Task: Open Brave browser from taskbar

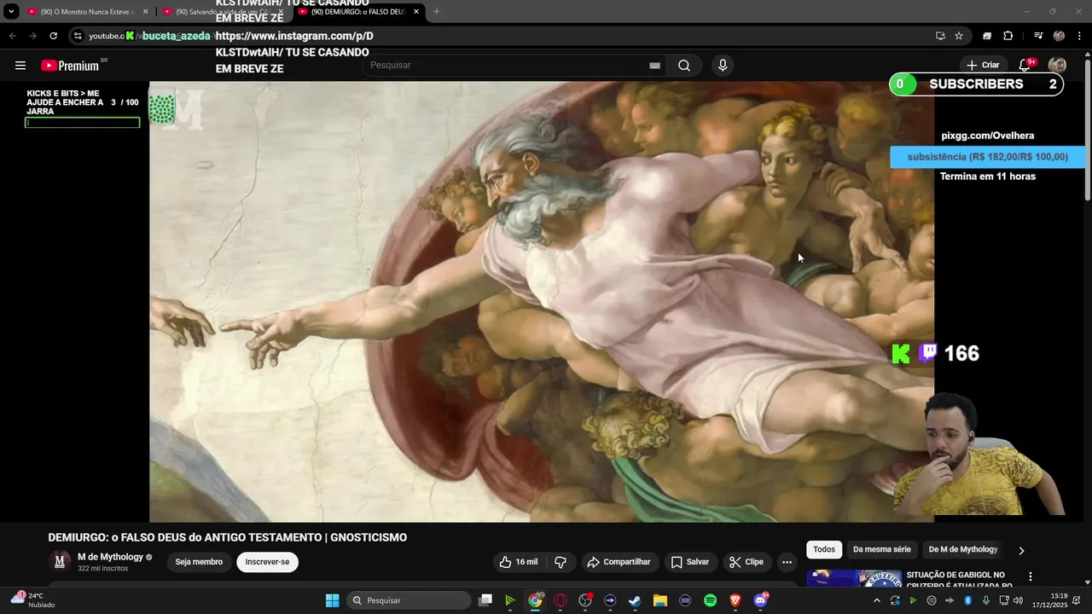Action: (x=735, y=600)
